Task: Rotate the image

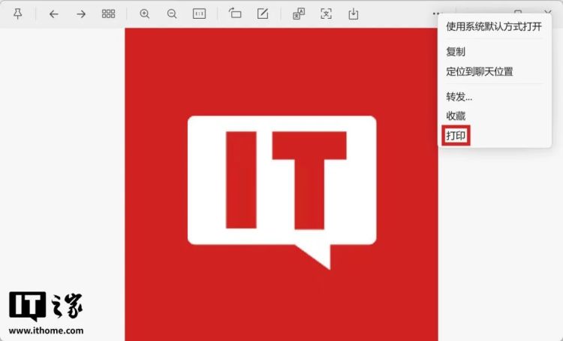Action: [235, 14]
